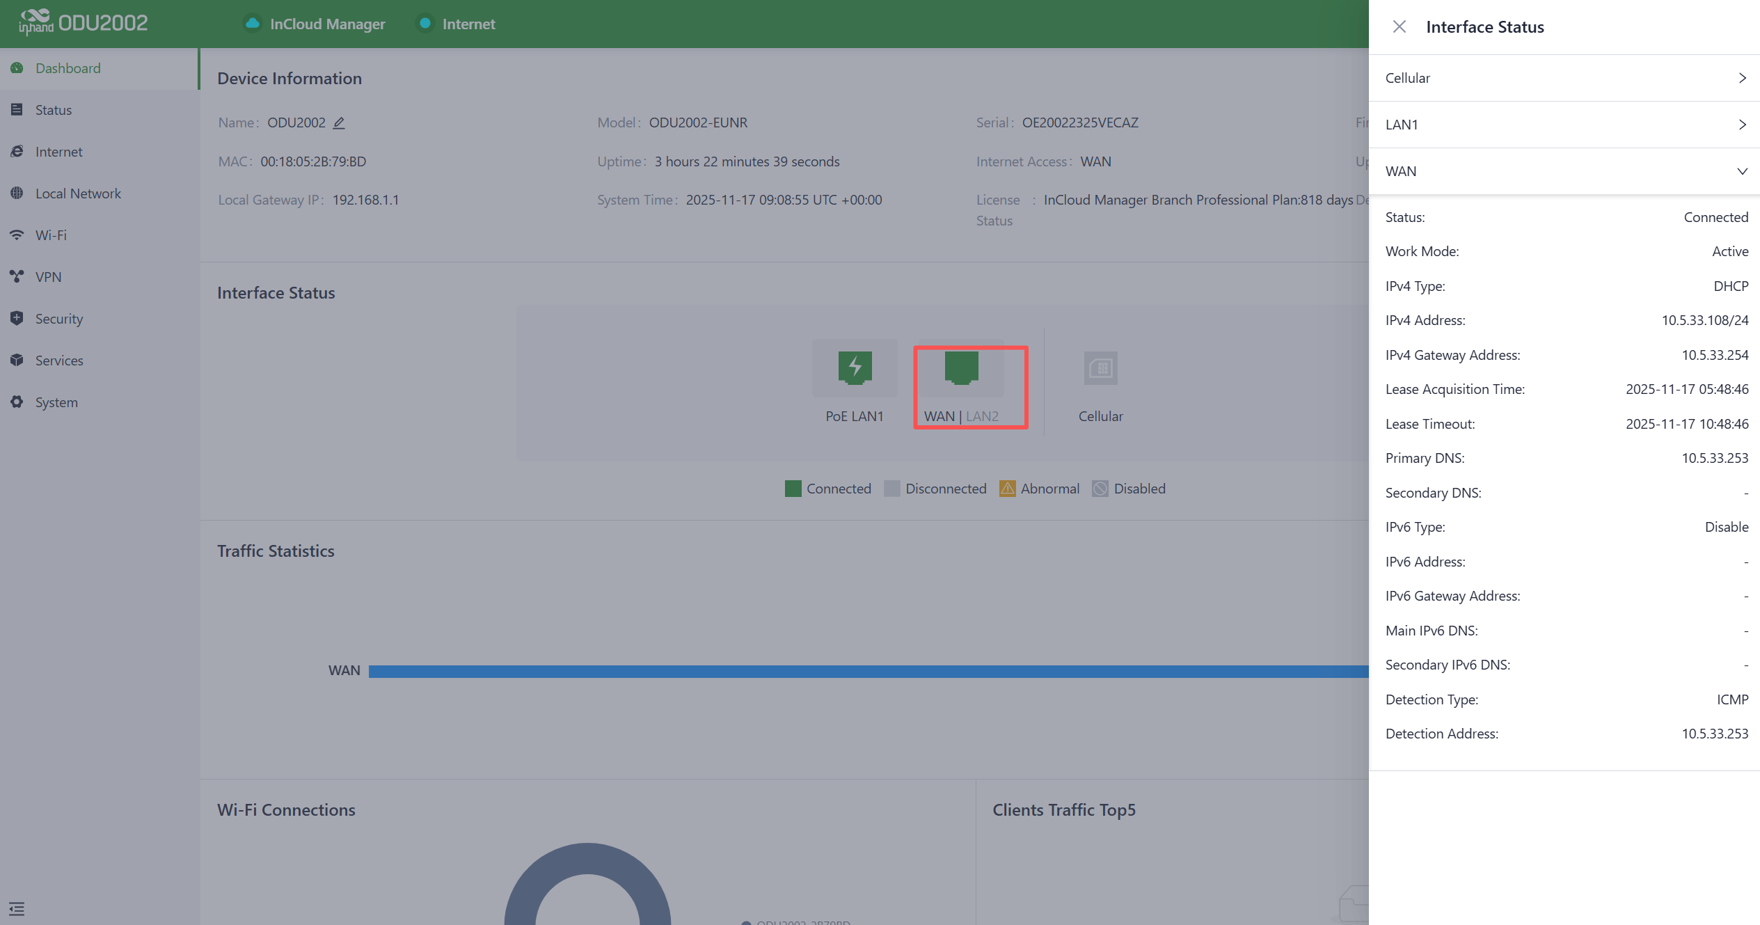Click the InCloud Manager cloud icon
1760x925 pixels.
(x=253, y=24)
